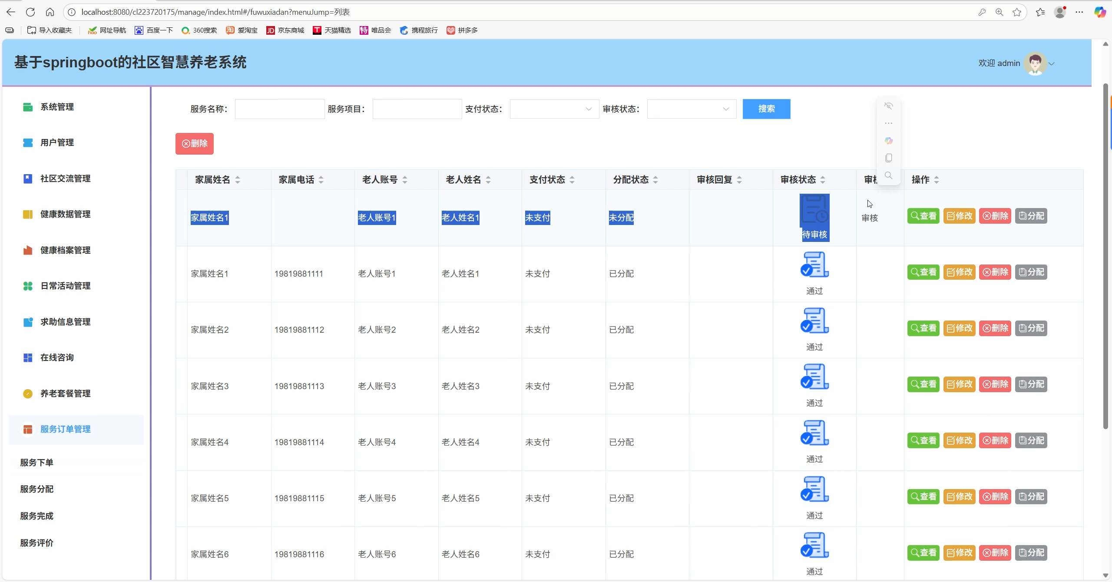Click the search magnifier in floating mini menu
The image size is (1112, 582).
tap(888, 175)
